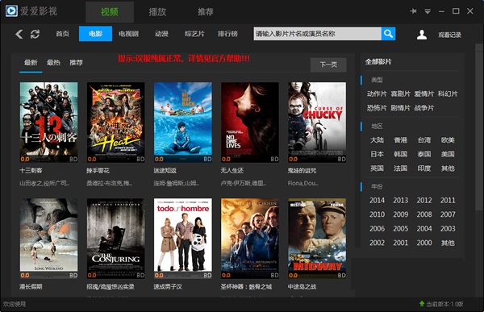Open the Long Weekend 漫长假期 poster
The width and height of the screenshot is (484, 312).
point(48,239)
